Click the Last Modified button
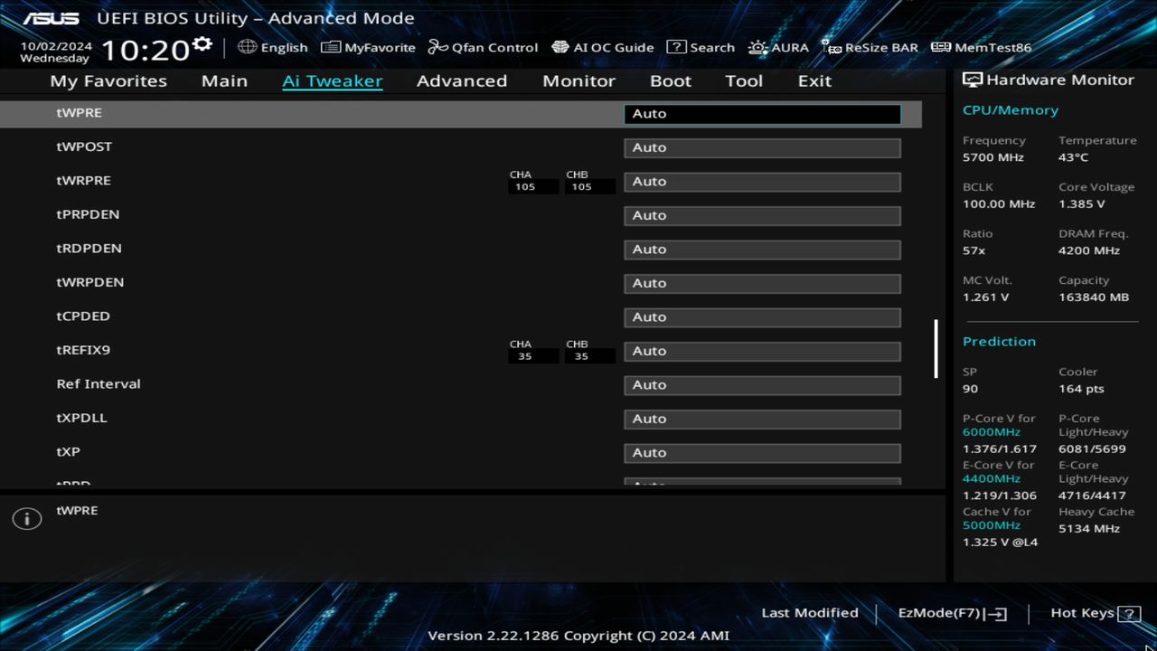Screen dimensions: 1157x651 click(810, 612)
